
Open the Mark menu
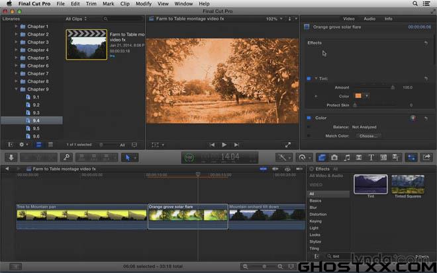click(108, 3)
